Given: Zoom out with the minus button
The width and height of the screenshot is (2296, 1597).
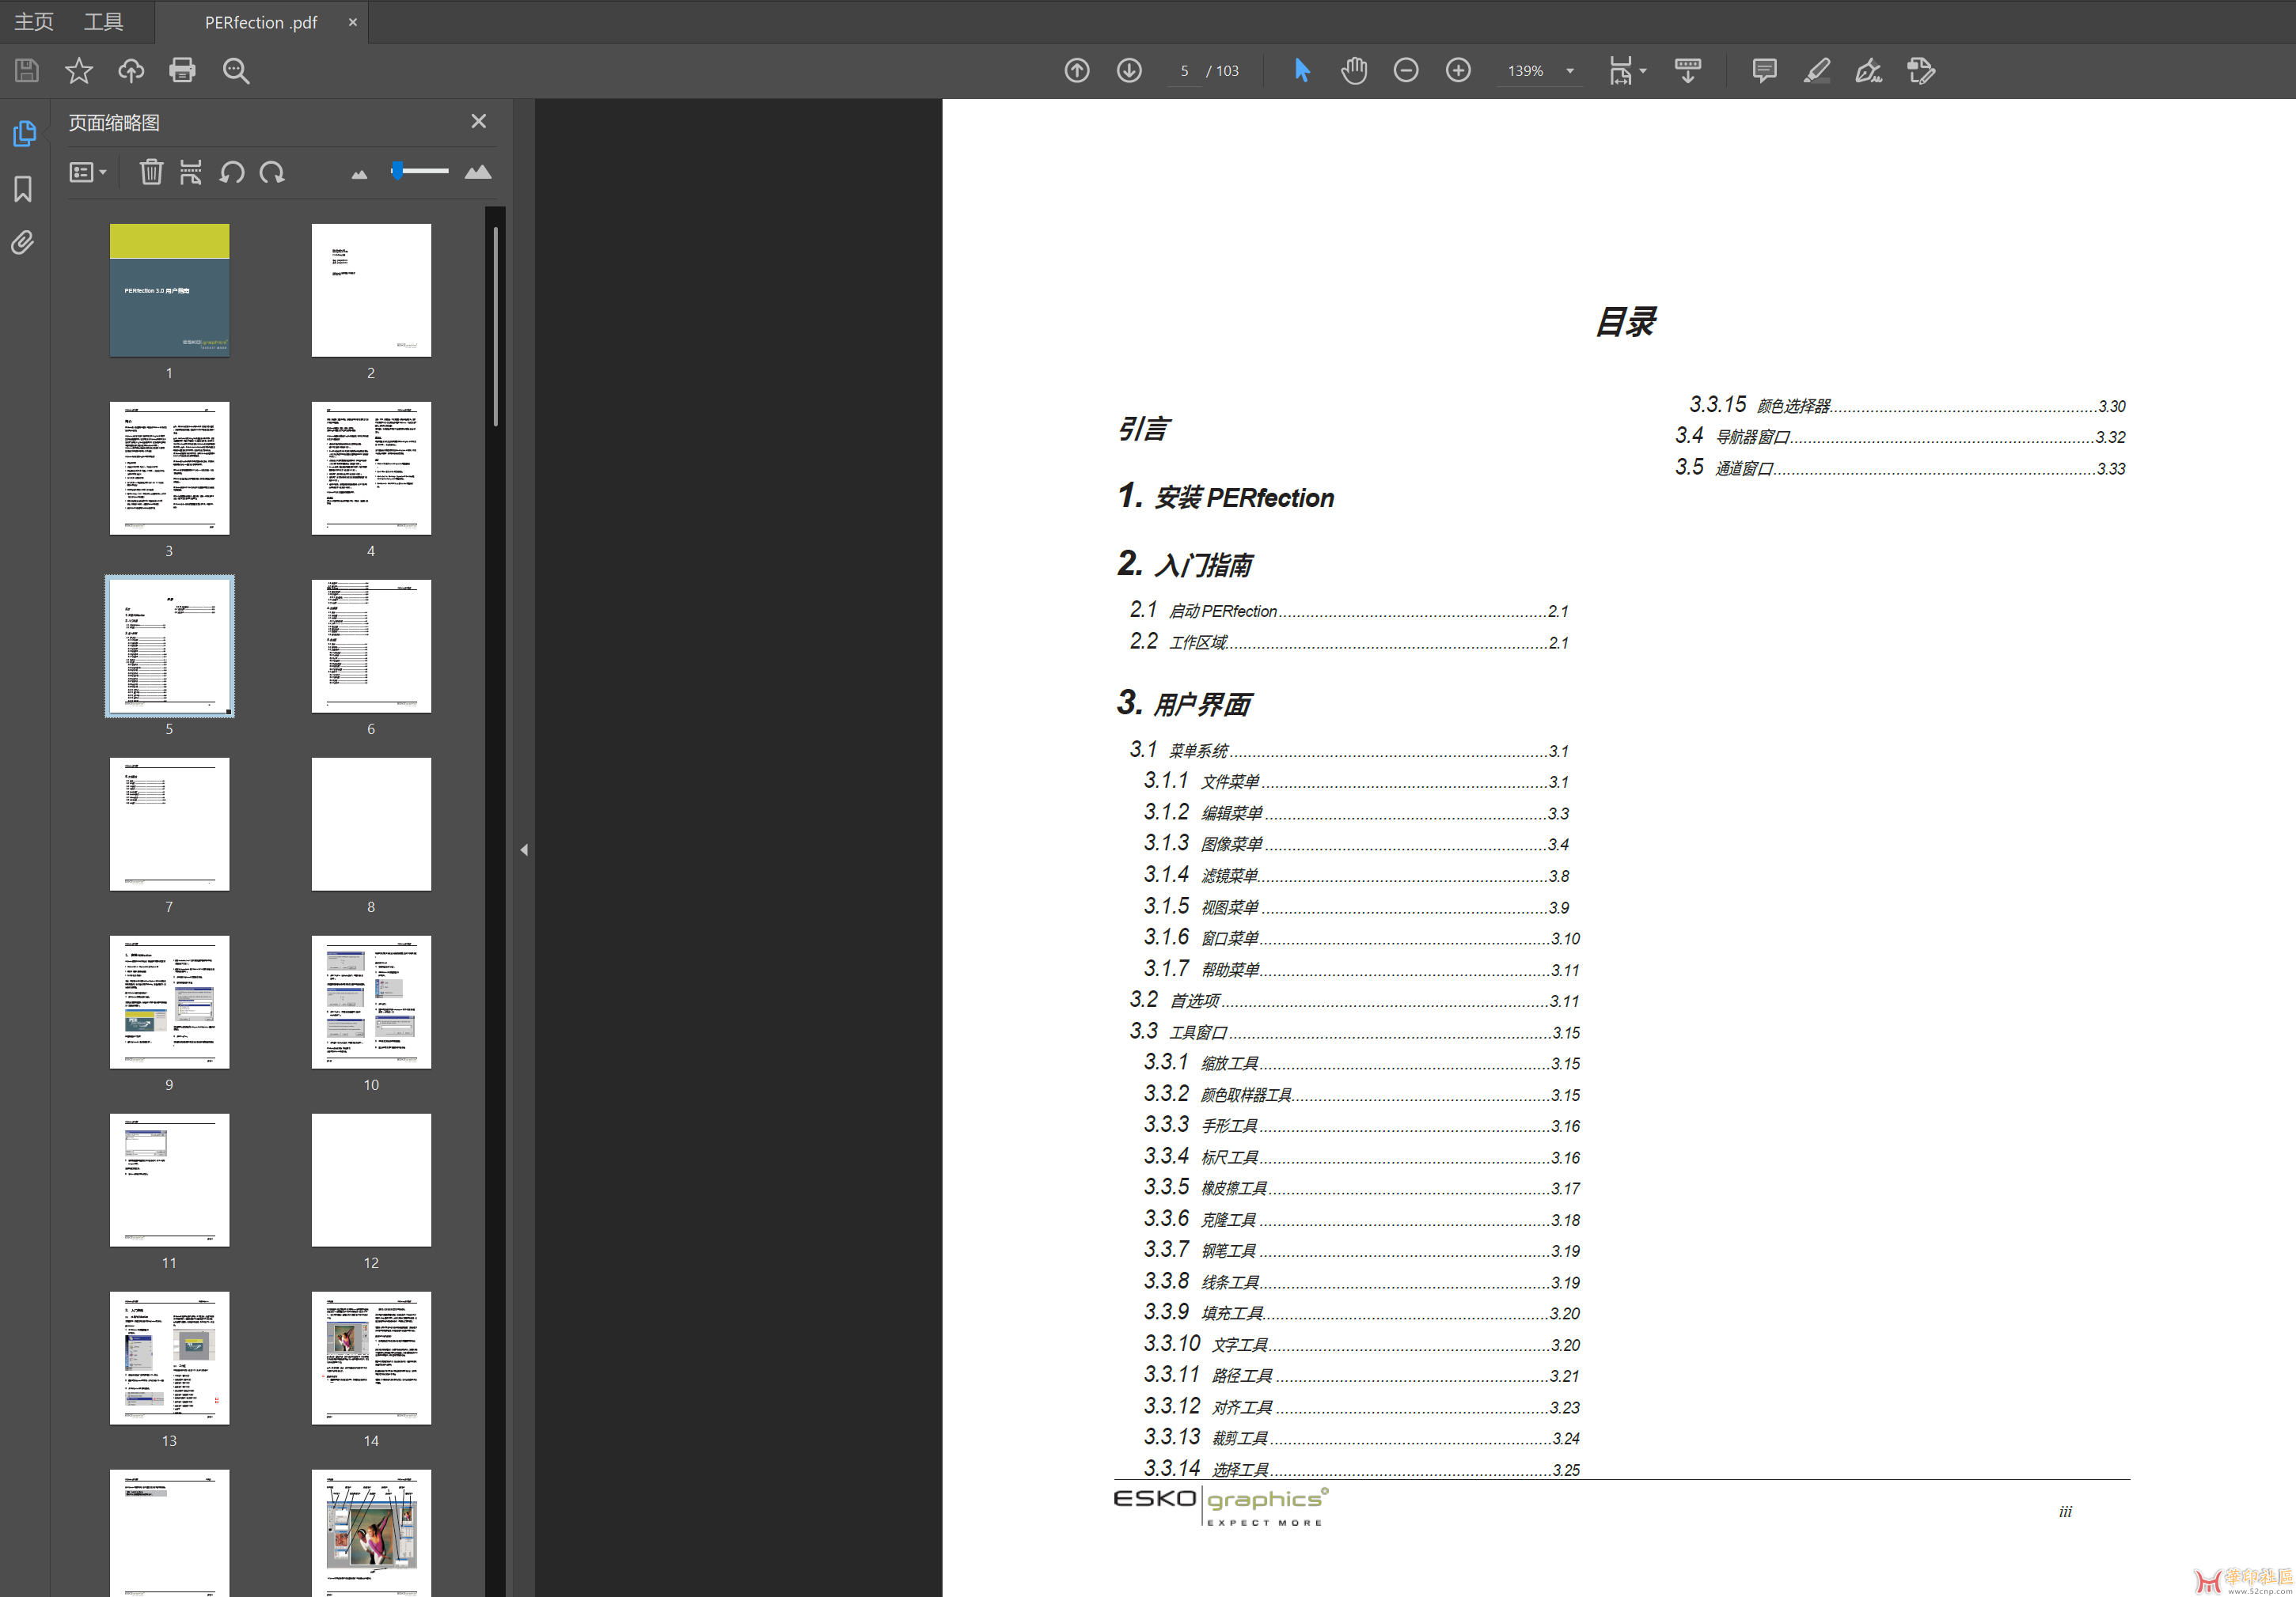Looking at the screenshot, I should 1406,71.
